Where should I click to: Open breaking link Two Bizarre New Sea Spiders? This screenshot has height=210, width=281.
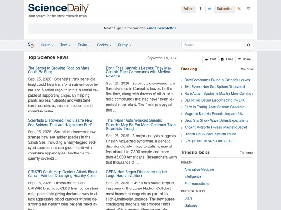click(x=214, y=87)
